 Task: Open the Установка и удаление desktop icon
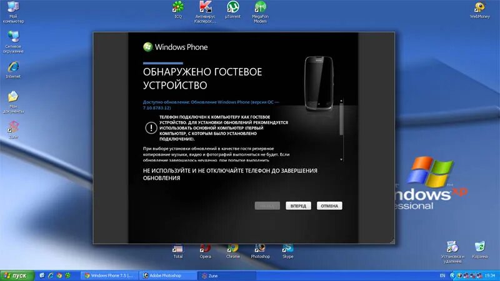click(x=452, y=252)
